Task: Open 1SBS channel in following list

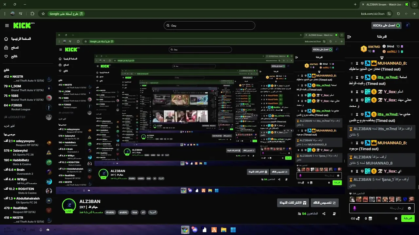Action: coord(28,98)
